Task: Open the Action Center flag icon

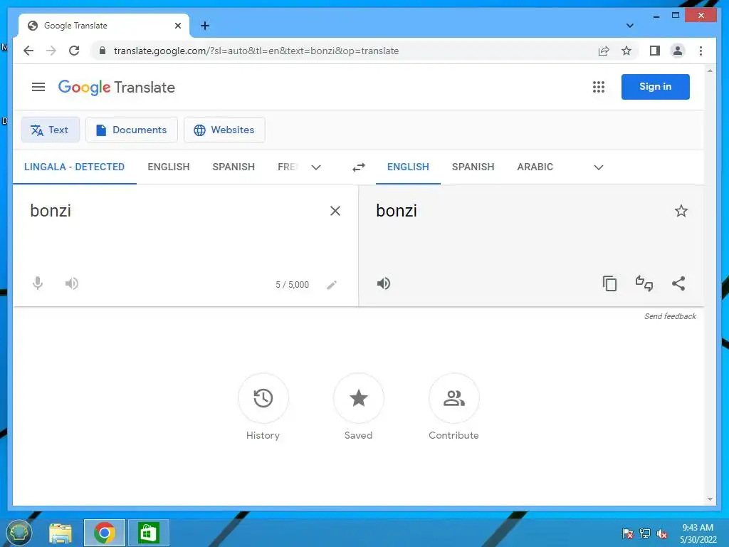Action: pyautogui.click(x=628, y=533)
